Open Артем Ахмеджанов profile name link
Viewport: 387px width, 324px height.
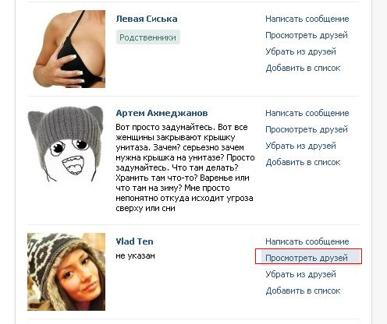[x=162, y=113]
